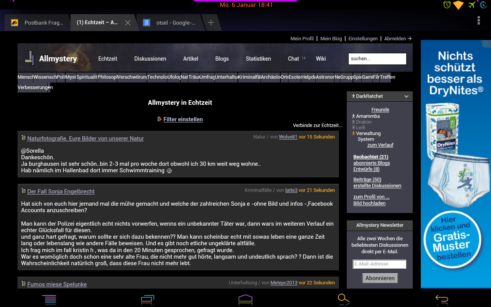Click the smiley emoticon in Wolve81's post

[x=169, y=171]
